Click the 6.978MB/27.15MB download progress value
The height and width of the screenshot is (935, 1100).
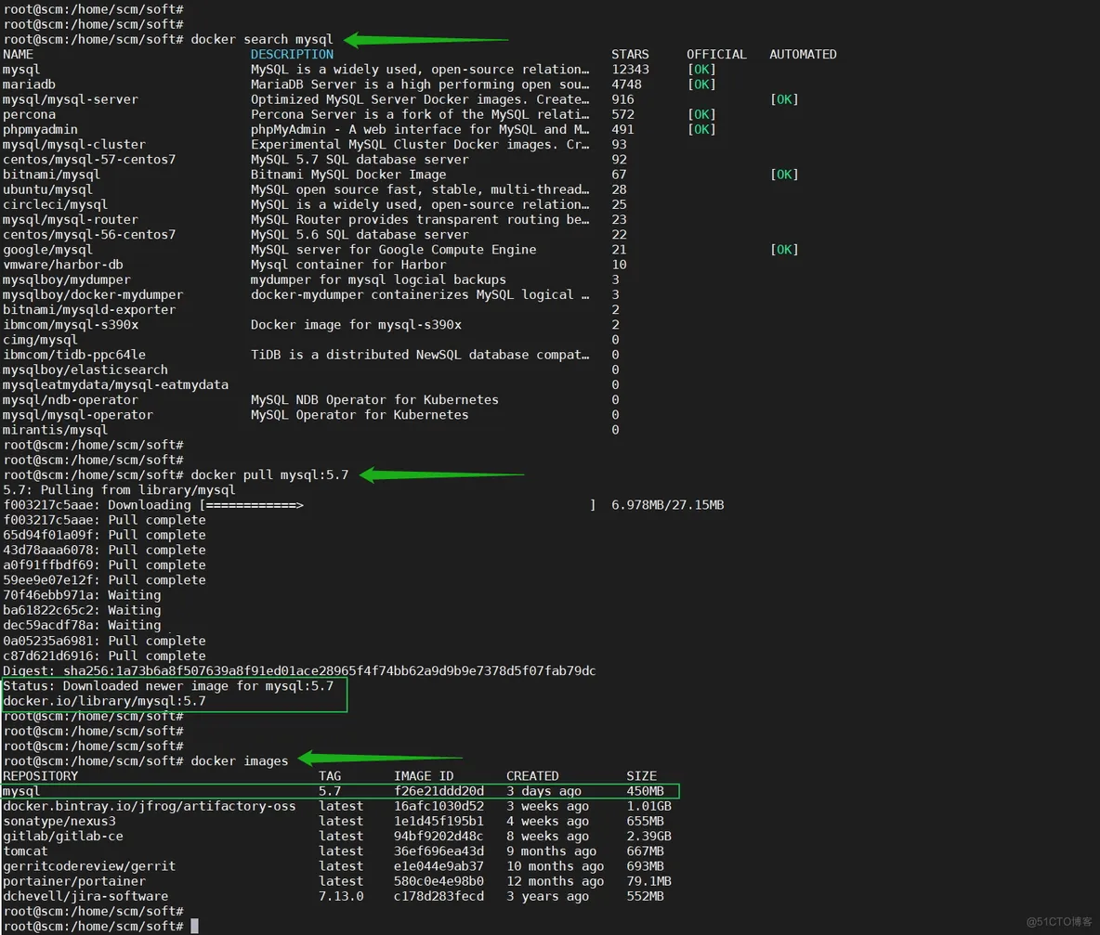[667, 505]
